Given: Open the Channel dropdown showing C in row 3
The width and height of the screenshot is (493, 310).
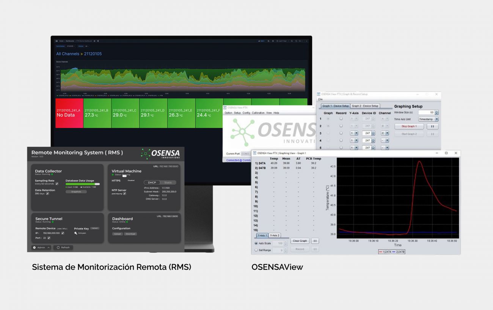Looking at the screenshot, I should tap(385, 133).
